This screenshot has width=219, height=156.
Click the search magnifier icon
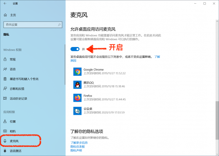pyautogui.click(x=59, y=25)
